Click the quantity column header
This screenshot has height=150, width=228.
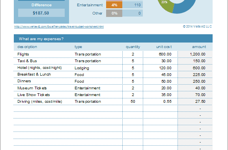click(133, 47)
